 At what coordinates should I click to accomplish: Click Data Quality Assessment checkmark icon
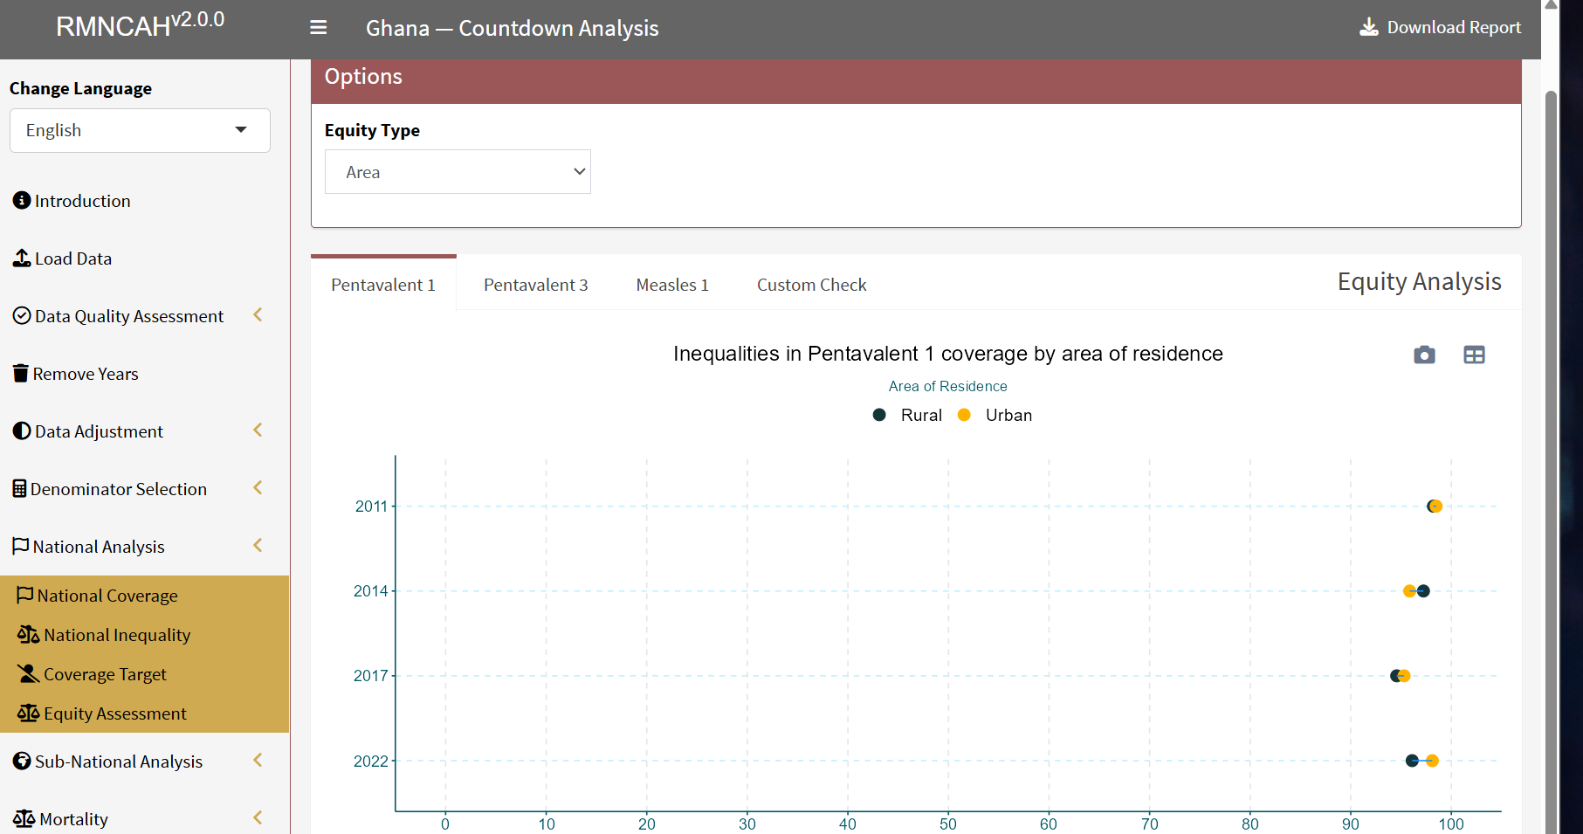click(x=22, y=315)
